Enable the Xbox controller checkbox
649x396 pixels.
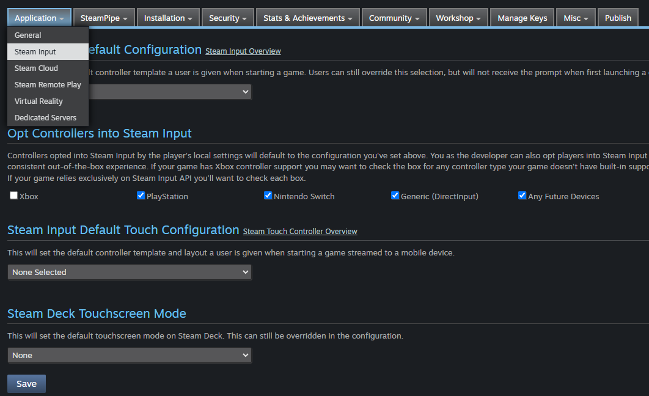tap(13, 196)
